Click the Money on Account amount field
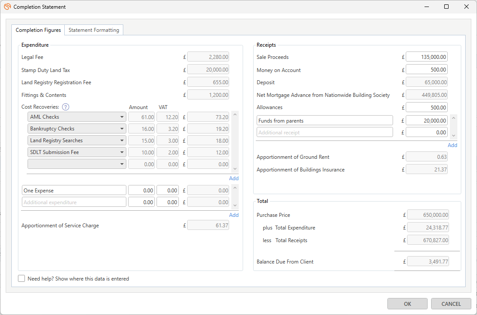The height and width of the screenshot is (315, 477). coord(426,69)
